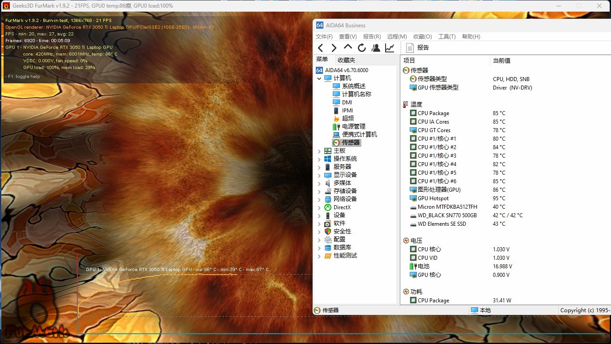611x344 pixels.
Task: Select the CPU Package 85 °C temperature row
Action: click(x=505, y=113)
